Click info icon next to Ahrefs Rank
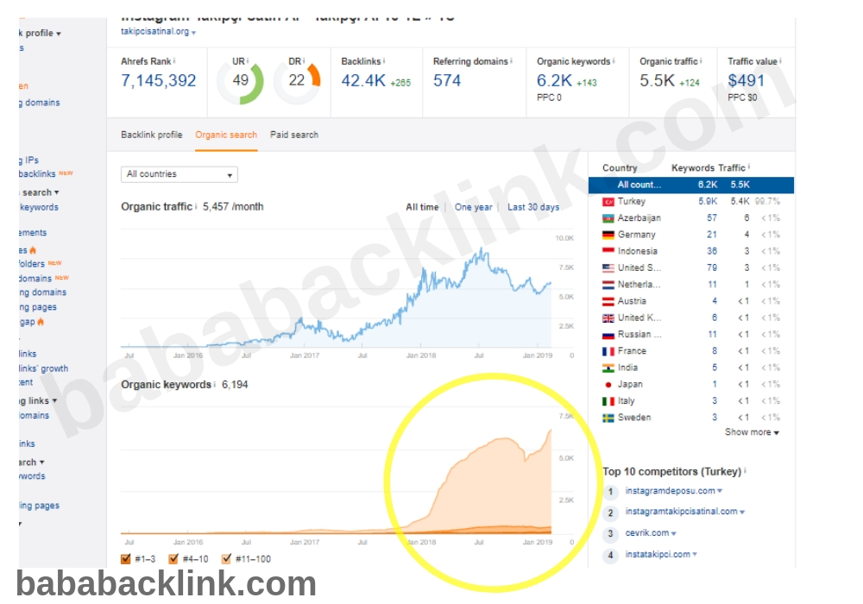Image resolution: width=863 pixels, height=604 pixels. tap(174, 61)
